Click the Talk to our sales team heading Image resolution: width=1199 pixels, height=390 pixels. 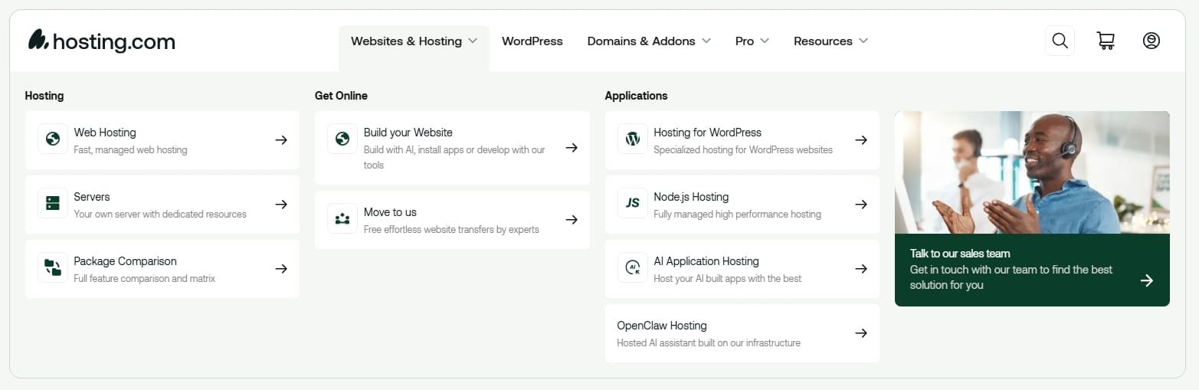click(x=960, y=254)
